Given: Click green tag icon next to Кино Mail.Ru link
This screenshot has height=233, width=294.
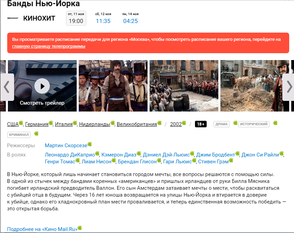Looking at the screenshot, I should click(80, 228).
